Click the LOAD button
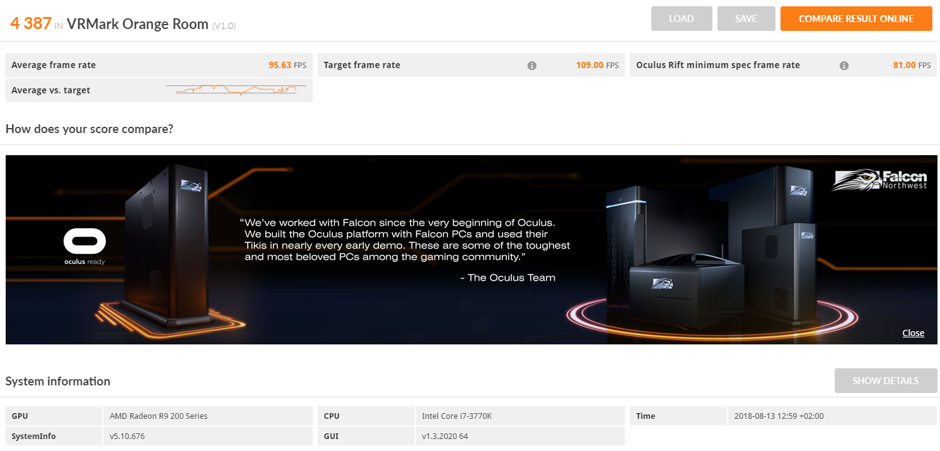Viewport: 940px width, 451px height. 682,19
